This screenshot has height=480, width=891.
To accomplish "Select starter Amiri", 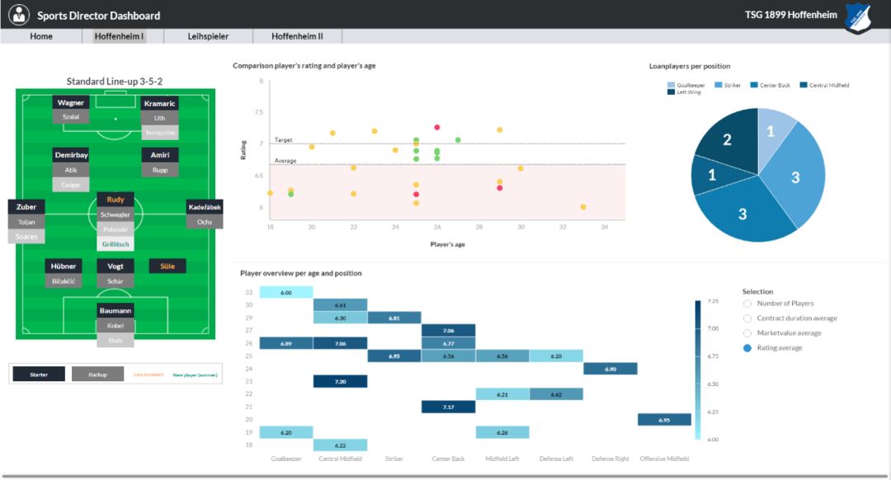I will point(160,155).
